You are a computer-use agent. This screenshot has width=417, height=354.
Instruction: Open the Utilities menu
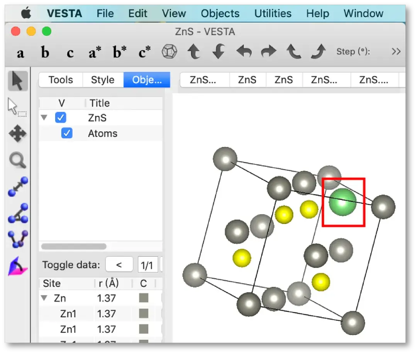(273, 13)
